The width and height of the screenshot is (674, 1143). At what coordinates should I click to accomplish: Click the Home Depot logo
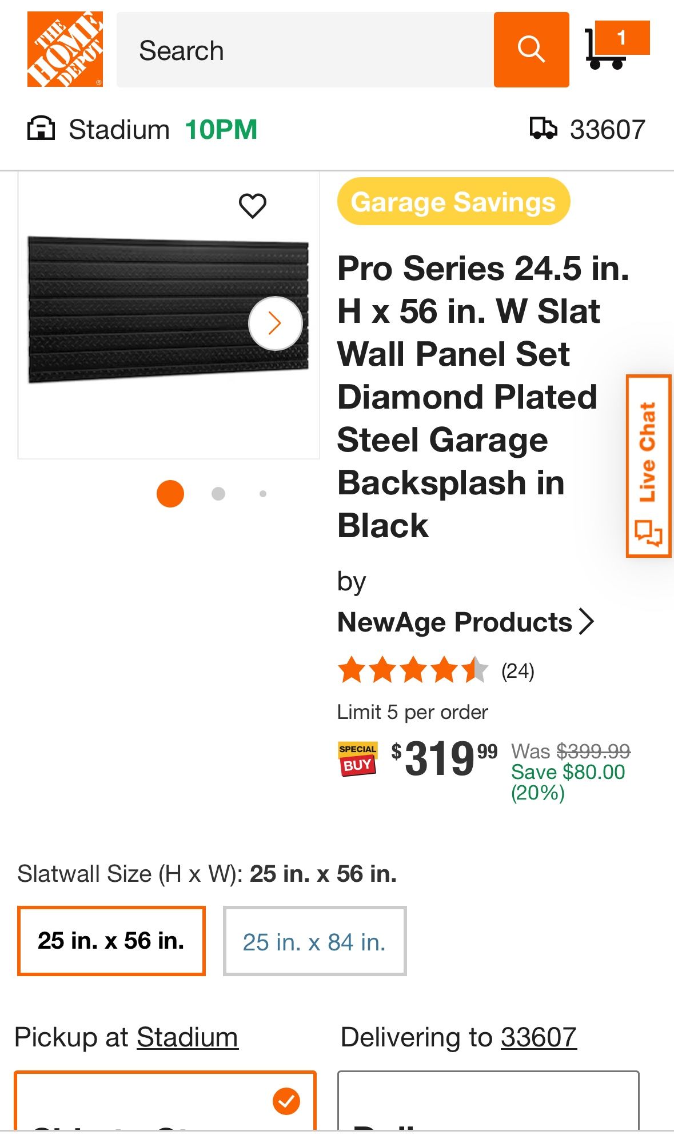point(65,49)
